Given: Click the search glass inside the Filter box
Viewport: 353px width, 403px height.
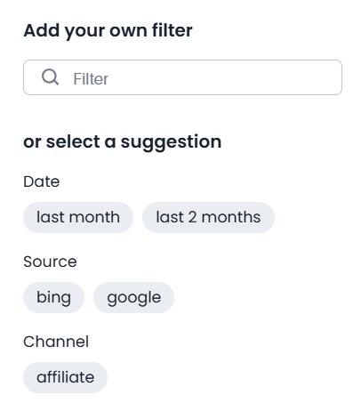Looking at the screenshot, I should (x=50, y=77).
